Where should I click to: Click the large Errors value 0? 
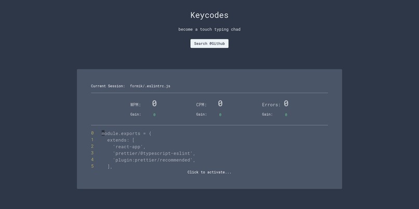[x=286, y=103]
